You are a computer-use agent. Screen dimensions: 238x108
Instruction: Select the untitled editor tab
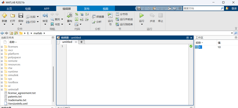click(x=67, y=42)
